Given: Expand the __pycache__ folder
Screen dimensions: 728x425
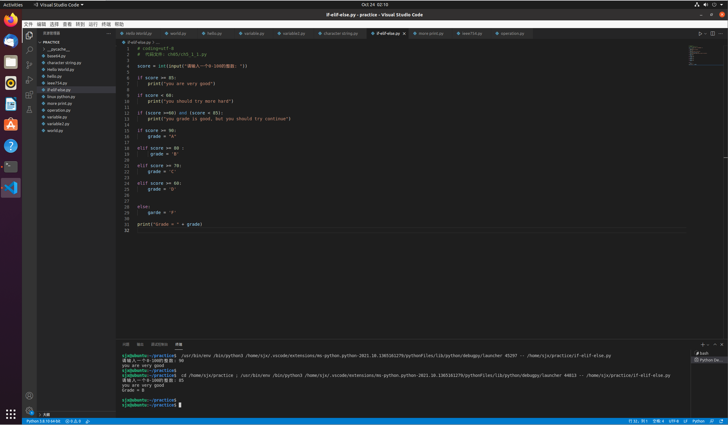Looking at the screenshot, I should point(58,49).
